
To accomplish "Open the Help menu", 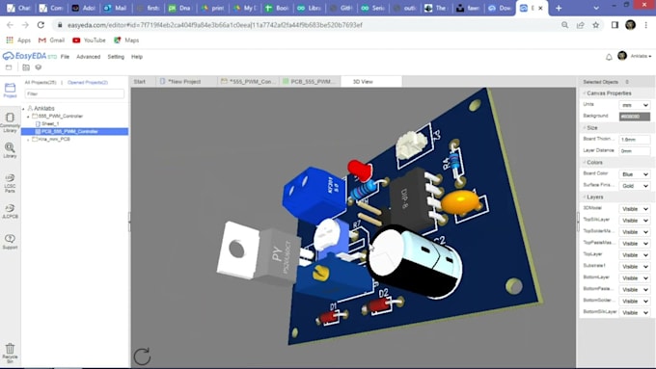I will 137,57.
